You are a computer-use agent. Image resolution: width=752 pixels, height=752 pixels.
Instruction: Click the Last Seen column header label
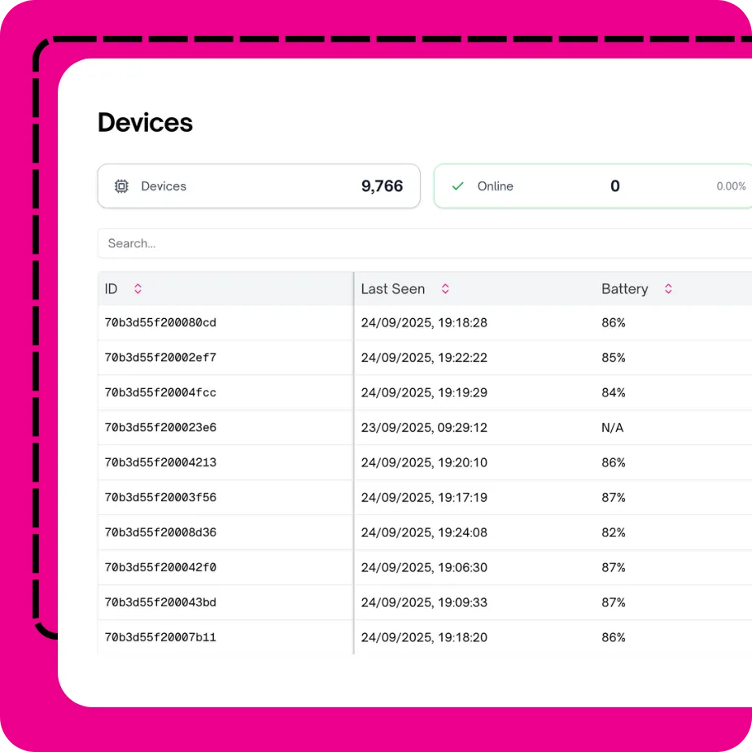(x=393, y=289)
